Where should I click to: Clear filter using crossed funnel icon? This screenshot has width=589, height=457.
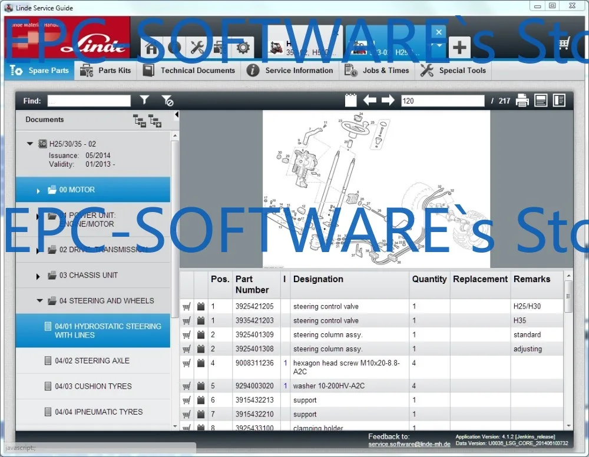pos(167,101)
